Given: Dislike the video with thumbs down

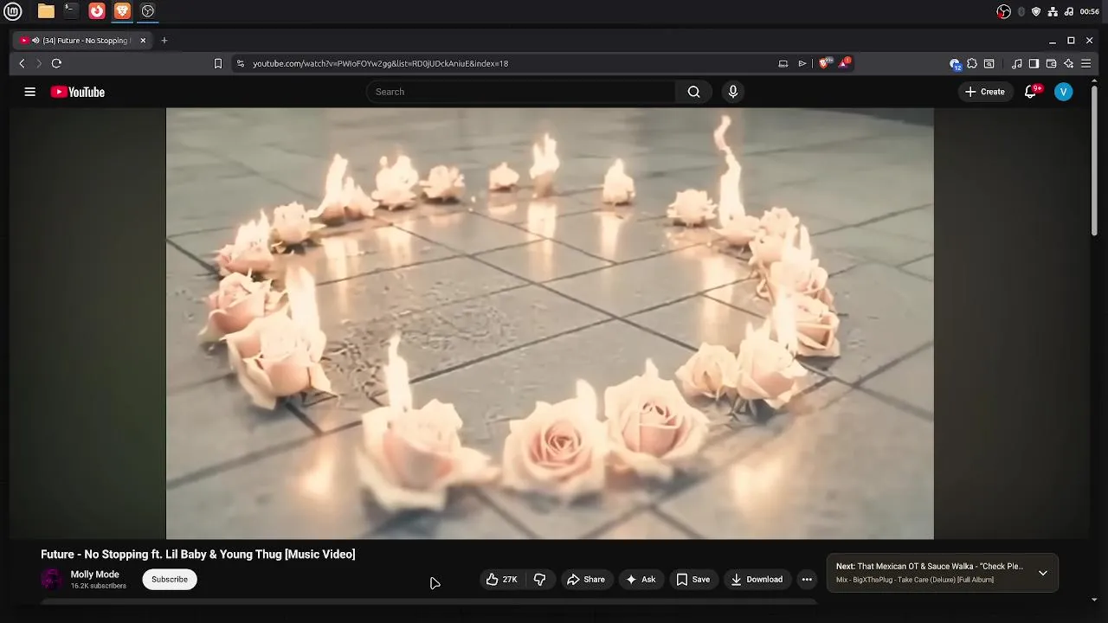Looking at the screenshot, I should pyautogui.click(x=540, y=580).
